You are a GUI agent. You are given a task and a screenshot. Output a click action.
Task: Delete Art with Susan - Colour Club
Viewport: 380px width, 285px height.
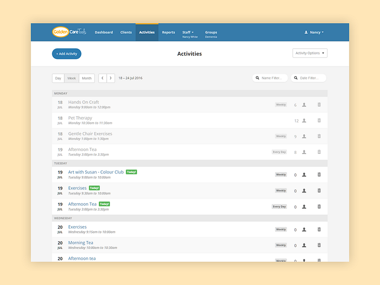(319, 174)
